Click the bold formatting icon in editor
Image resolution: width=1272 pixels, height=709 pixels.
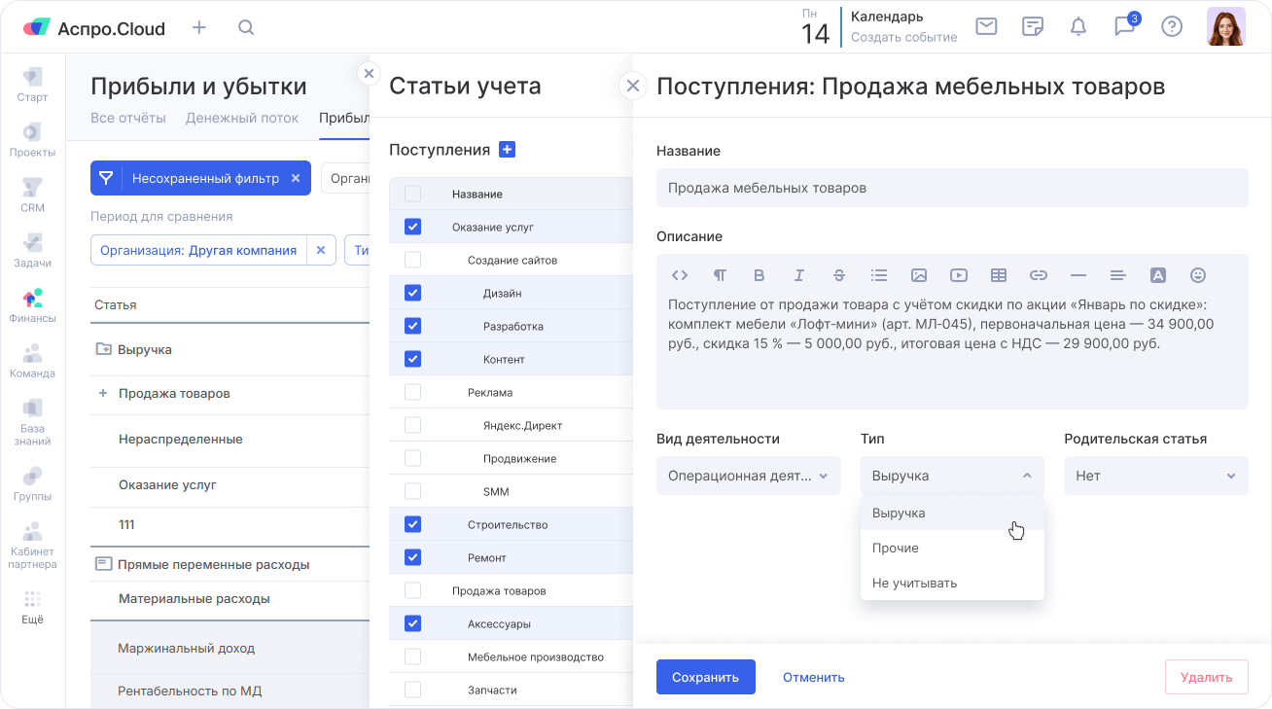tap(760, 275)
